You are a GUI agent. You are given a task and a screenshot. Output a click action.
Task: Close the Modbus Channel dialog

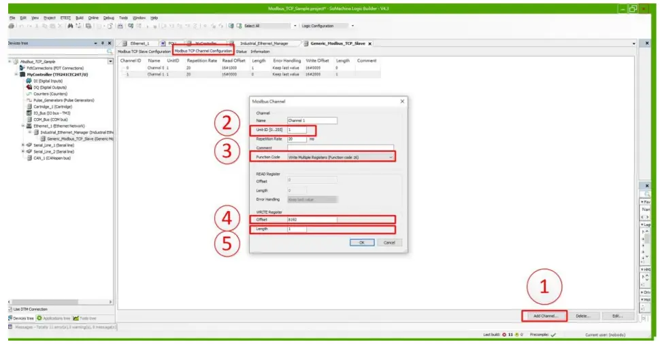tap(402, 101)
